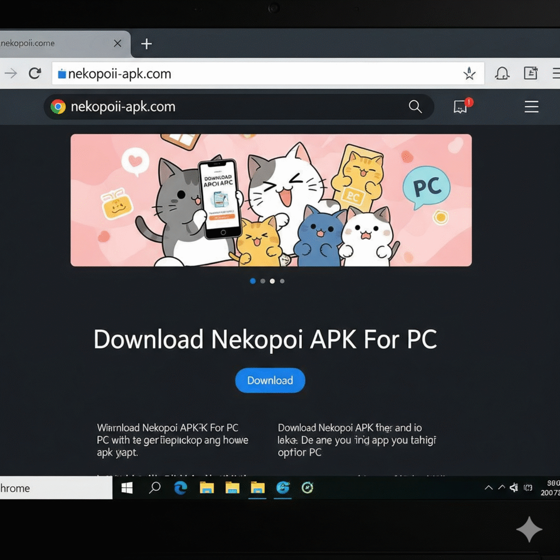Select the second carousel dot indicator
The width and height of the screenshot is (560, 560).
pyautogui.click(x=262, y=281)
